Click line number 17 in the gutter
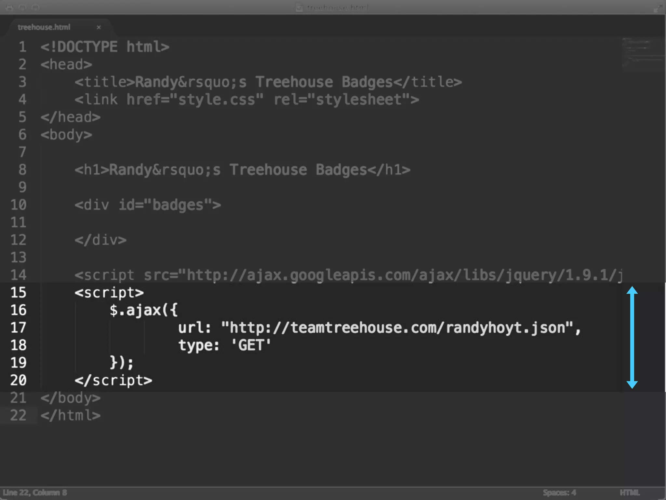The image size is (666, 500). (x=18, y=328)
